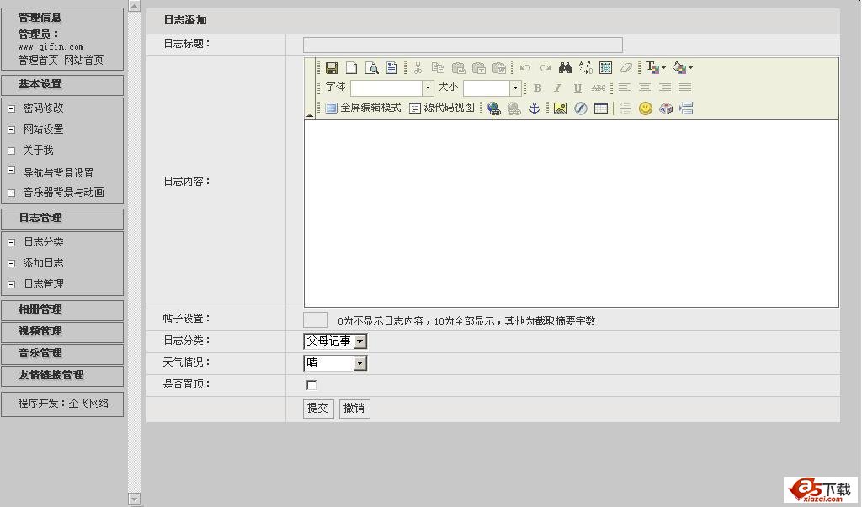Click the 提交 submit button

(x=318, y=408)
